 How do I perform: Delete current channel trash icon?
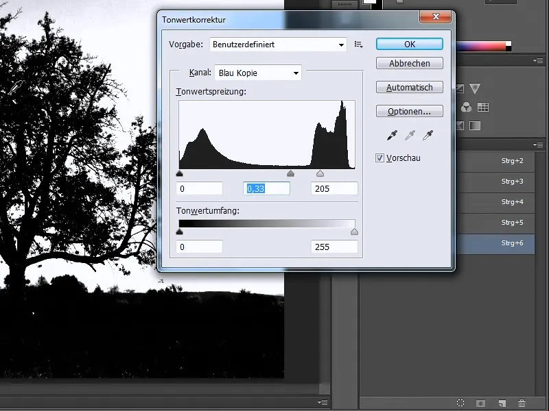coord(522,403)
